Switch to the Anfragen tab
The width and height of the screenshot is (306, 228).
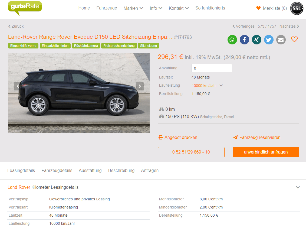tap(150, 170)
